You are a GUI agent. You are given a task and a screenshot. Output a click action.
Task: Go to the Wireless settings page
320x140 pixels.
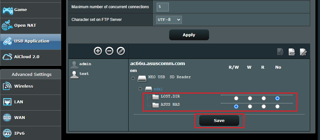24,86
